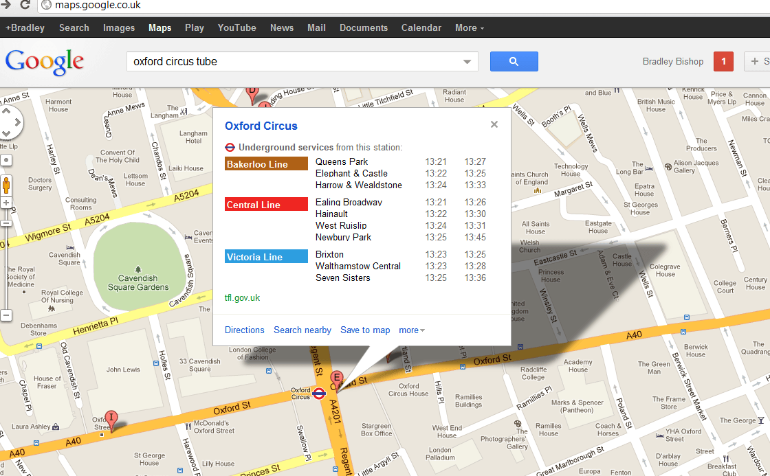Click the Newbury Park destination row
The width and height of the screenshot is (770, 476).
(x=401, y=237)
